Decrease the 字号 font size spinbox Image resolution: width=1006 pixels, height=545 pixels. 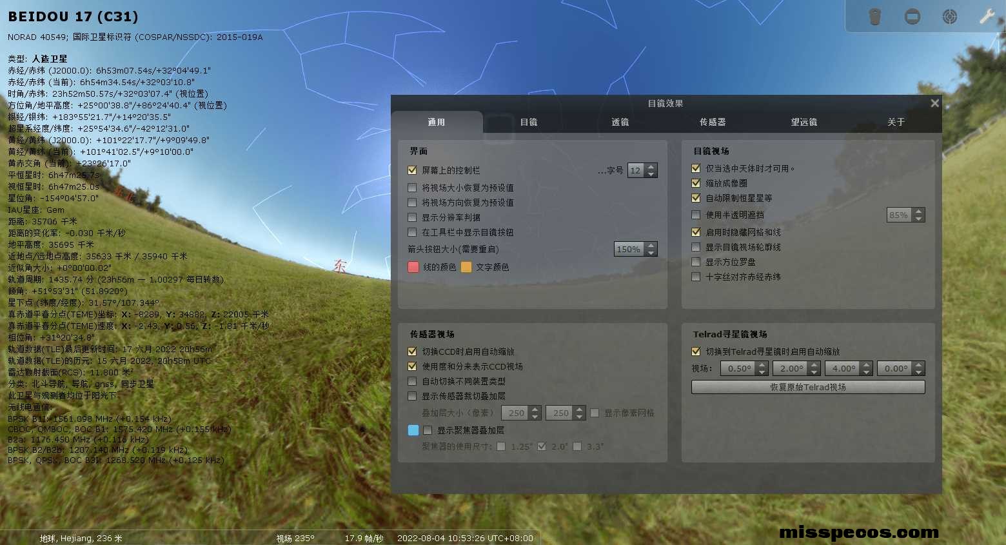(x=651, y=174)
